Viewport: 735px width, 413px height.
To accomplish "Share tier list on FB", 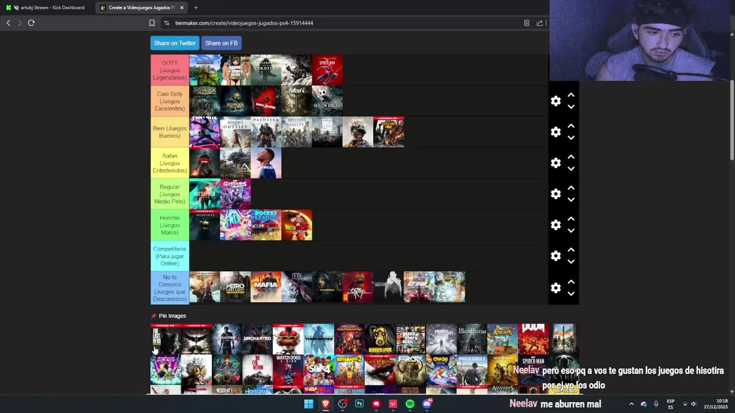I will point(221,43).
